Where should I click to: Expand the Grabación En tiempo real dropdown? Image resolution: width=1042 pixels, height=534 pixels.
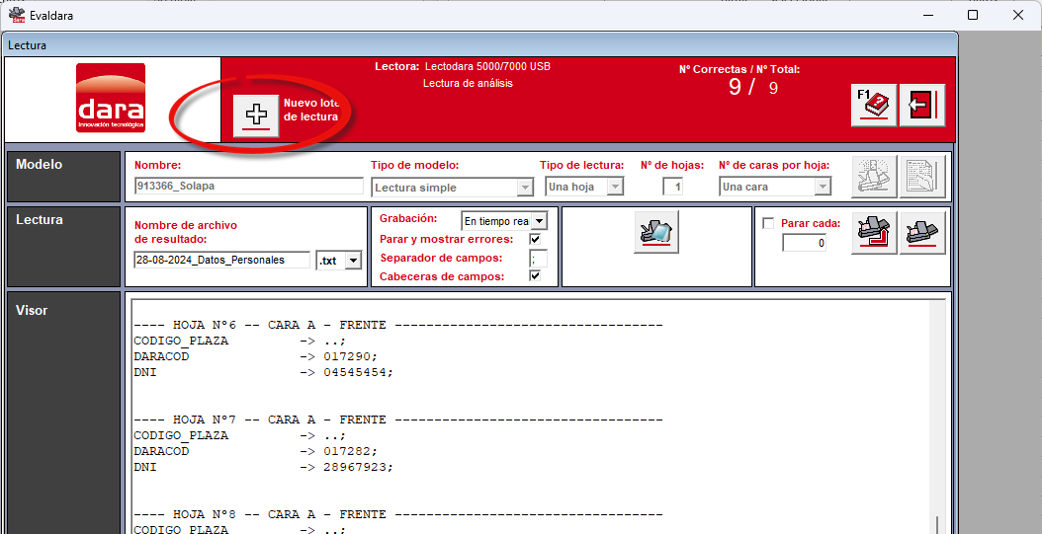tap(504, 220)
